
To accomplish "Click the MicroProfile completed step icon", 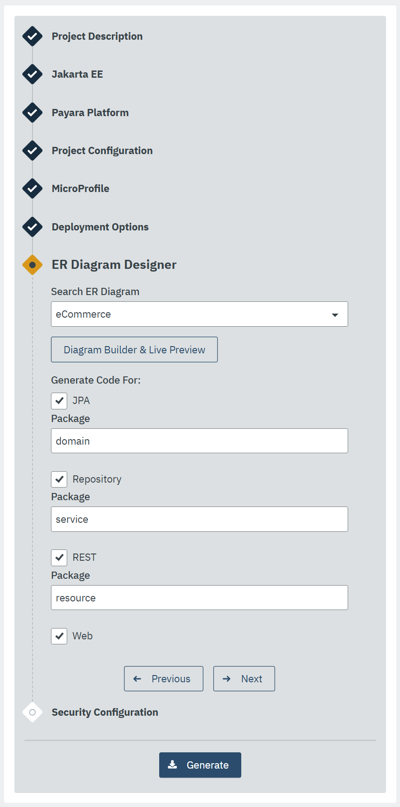I will [32, 188].
